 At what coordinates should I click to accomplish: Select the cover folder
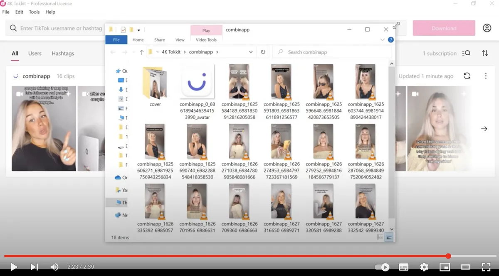click(x=155, y=86)
